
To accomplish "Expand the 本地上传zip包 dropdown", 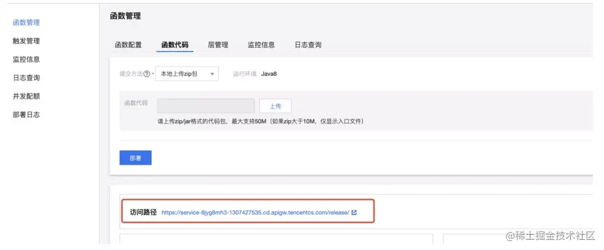I will coord(187,74).
